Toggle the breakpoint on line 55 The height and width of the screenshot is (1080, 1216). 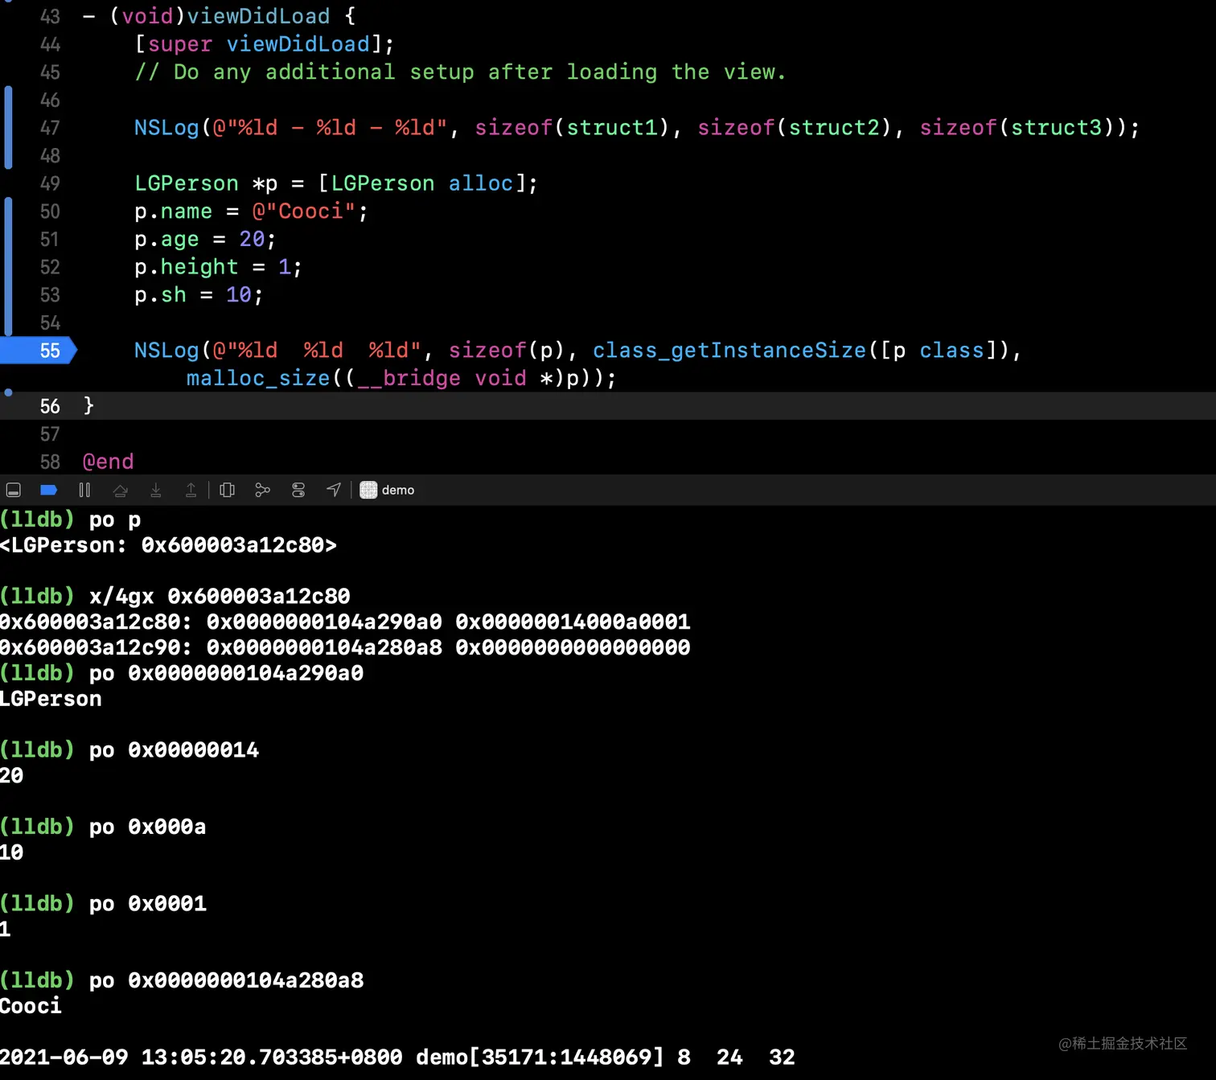(x=38, y=351)
